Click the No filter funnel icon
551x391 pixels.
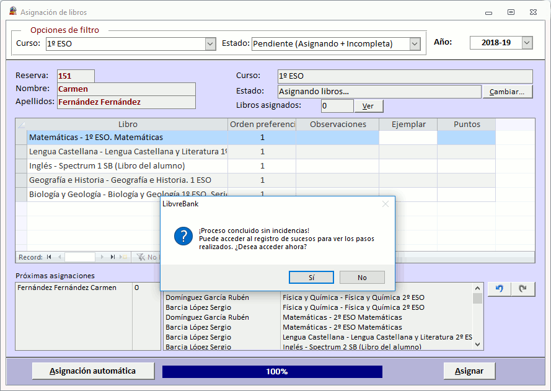141,257
